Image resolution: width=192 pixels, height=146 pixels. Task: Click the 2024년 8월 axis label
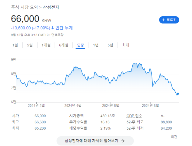[151, 106]
